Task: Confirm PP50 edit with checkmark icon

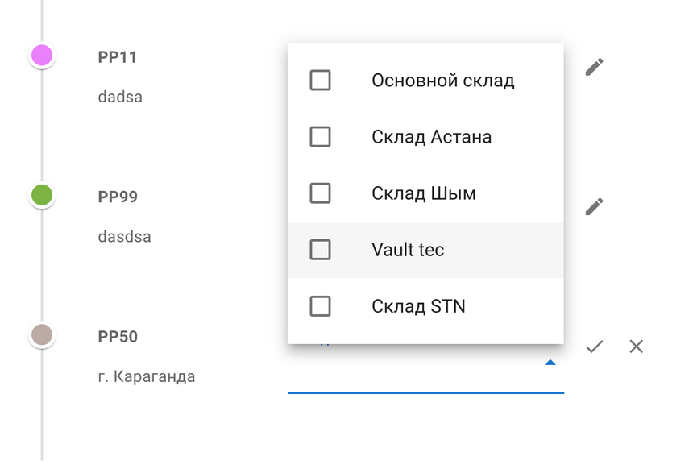Action: [595, 347]
